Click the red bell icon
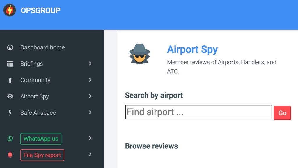This screenshot has width=298, height=168. click(x=10, y=155)
